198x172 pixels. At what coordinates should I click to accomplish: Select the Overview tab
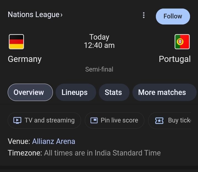click(30, 92)
